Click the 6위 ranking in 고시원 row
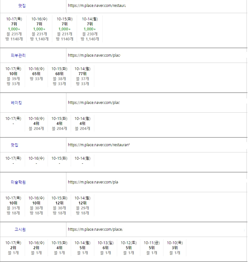Image resolution: width=249 pixels, height=262 pixels. point(106,248)
